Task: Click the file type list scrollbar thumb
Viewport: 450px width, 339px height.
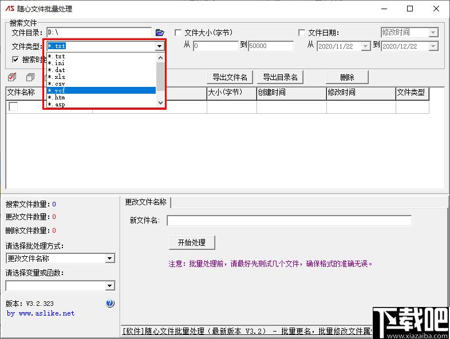Action: point(160,77)
